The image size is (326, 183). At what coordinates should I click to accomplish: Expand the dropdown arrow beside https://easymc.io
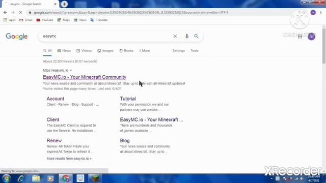coord(71,70)
